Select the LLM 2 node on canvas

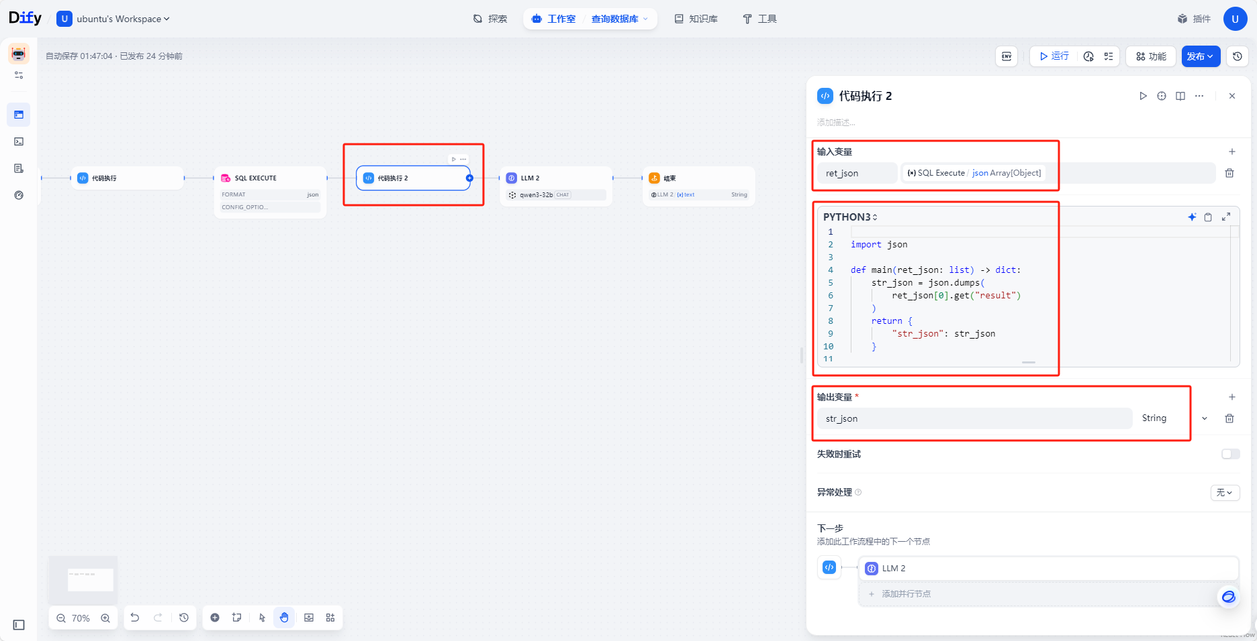(556, 186)
